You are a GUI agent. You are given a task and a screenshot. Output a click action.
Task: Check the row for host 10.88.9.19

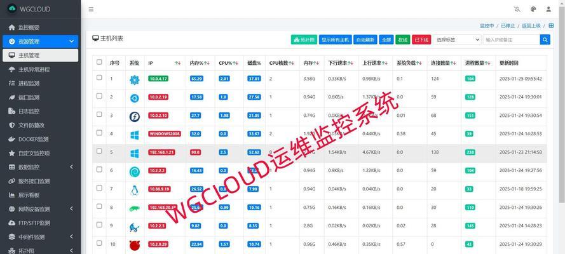[x=99, y=187]
